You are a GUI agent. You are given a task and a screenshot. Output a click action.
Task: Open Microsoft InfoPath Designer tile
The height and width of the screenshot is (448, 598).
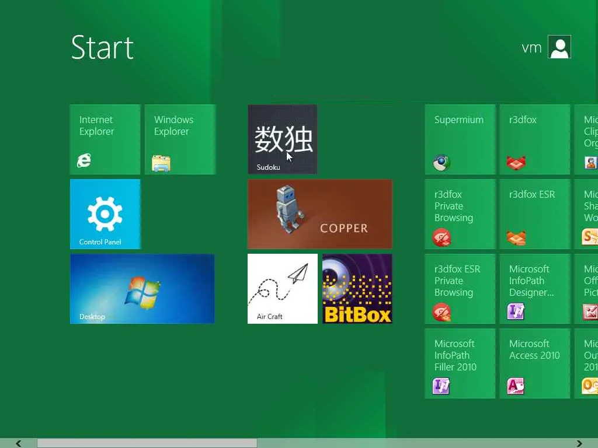pyautogui.click(x=535, y=289)
